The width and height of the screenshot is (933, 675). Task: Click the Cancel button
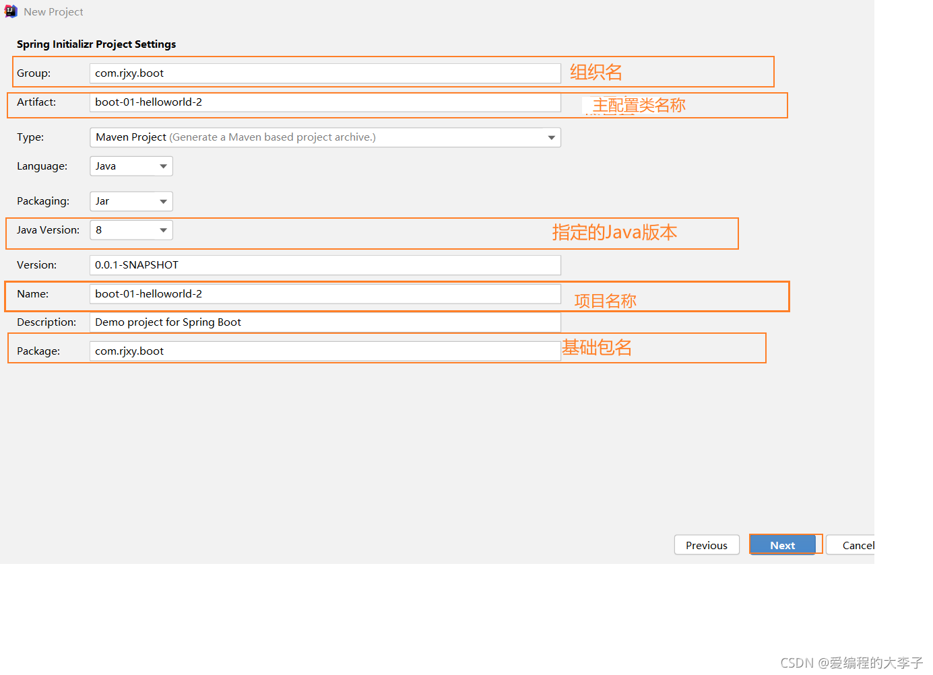click(x=851, y=545)
